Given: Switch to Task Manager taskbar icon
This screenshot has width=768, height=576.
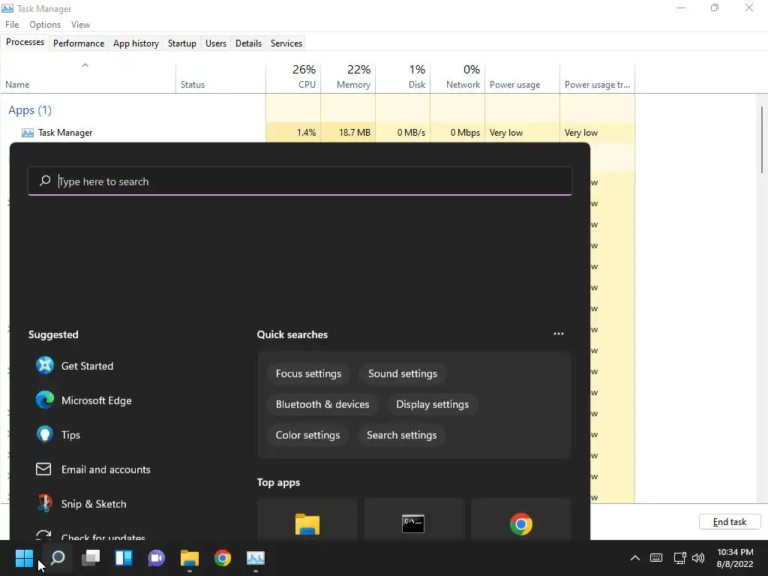Looking at the screenshot, I should (x=256, y=558).
